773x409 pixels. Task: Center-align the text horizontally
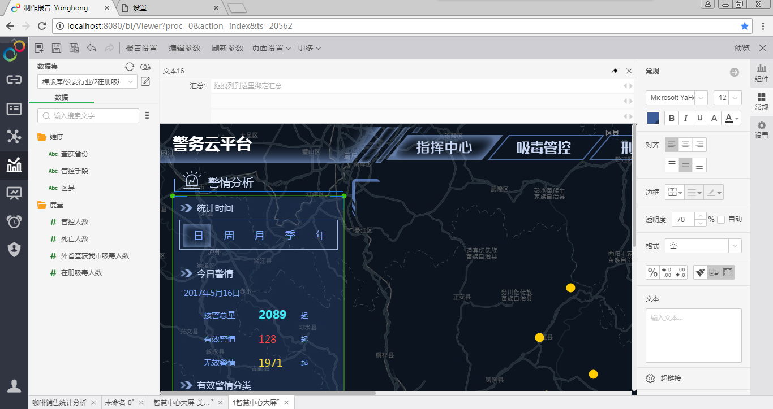point(685,145)
